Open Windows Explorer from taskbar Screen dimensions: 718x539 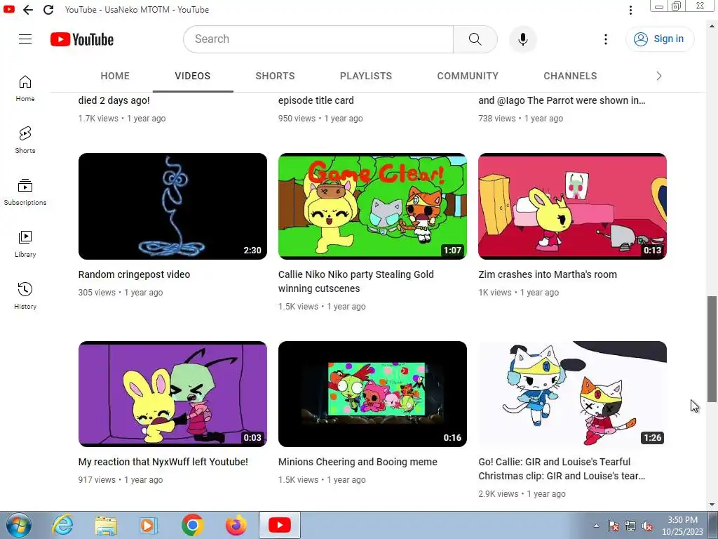pyautogui.click(x=106, y=525)
